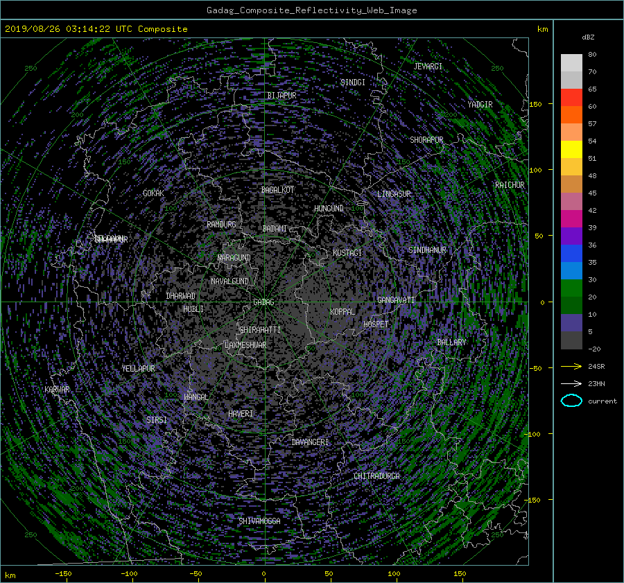Click the HAVERI city label
The width and height of the screenshot is (624, 583).
click(x=241, y=414)
